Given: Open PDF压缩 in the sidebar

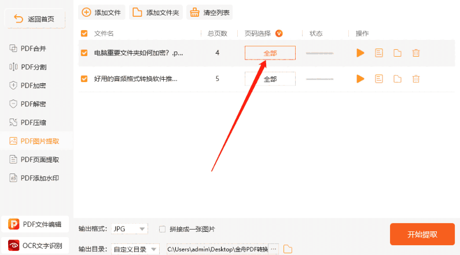Looking at the screenshot, I should [x=28, y=123].
